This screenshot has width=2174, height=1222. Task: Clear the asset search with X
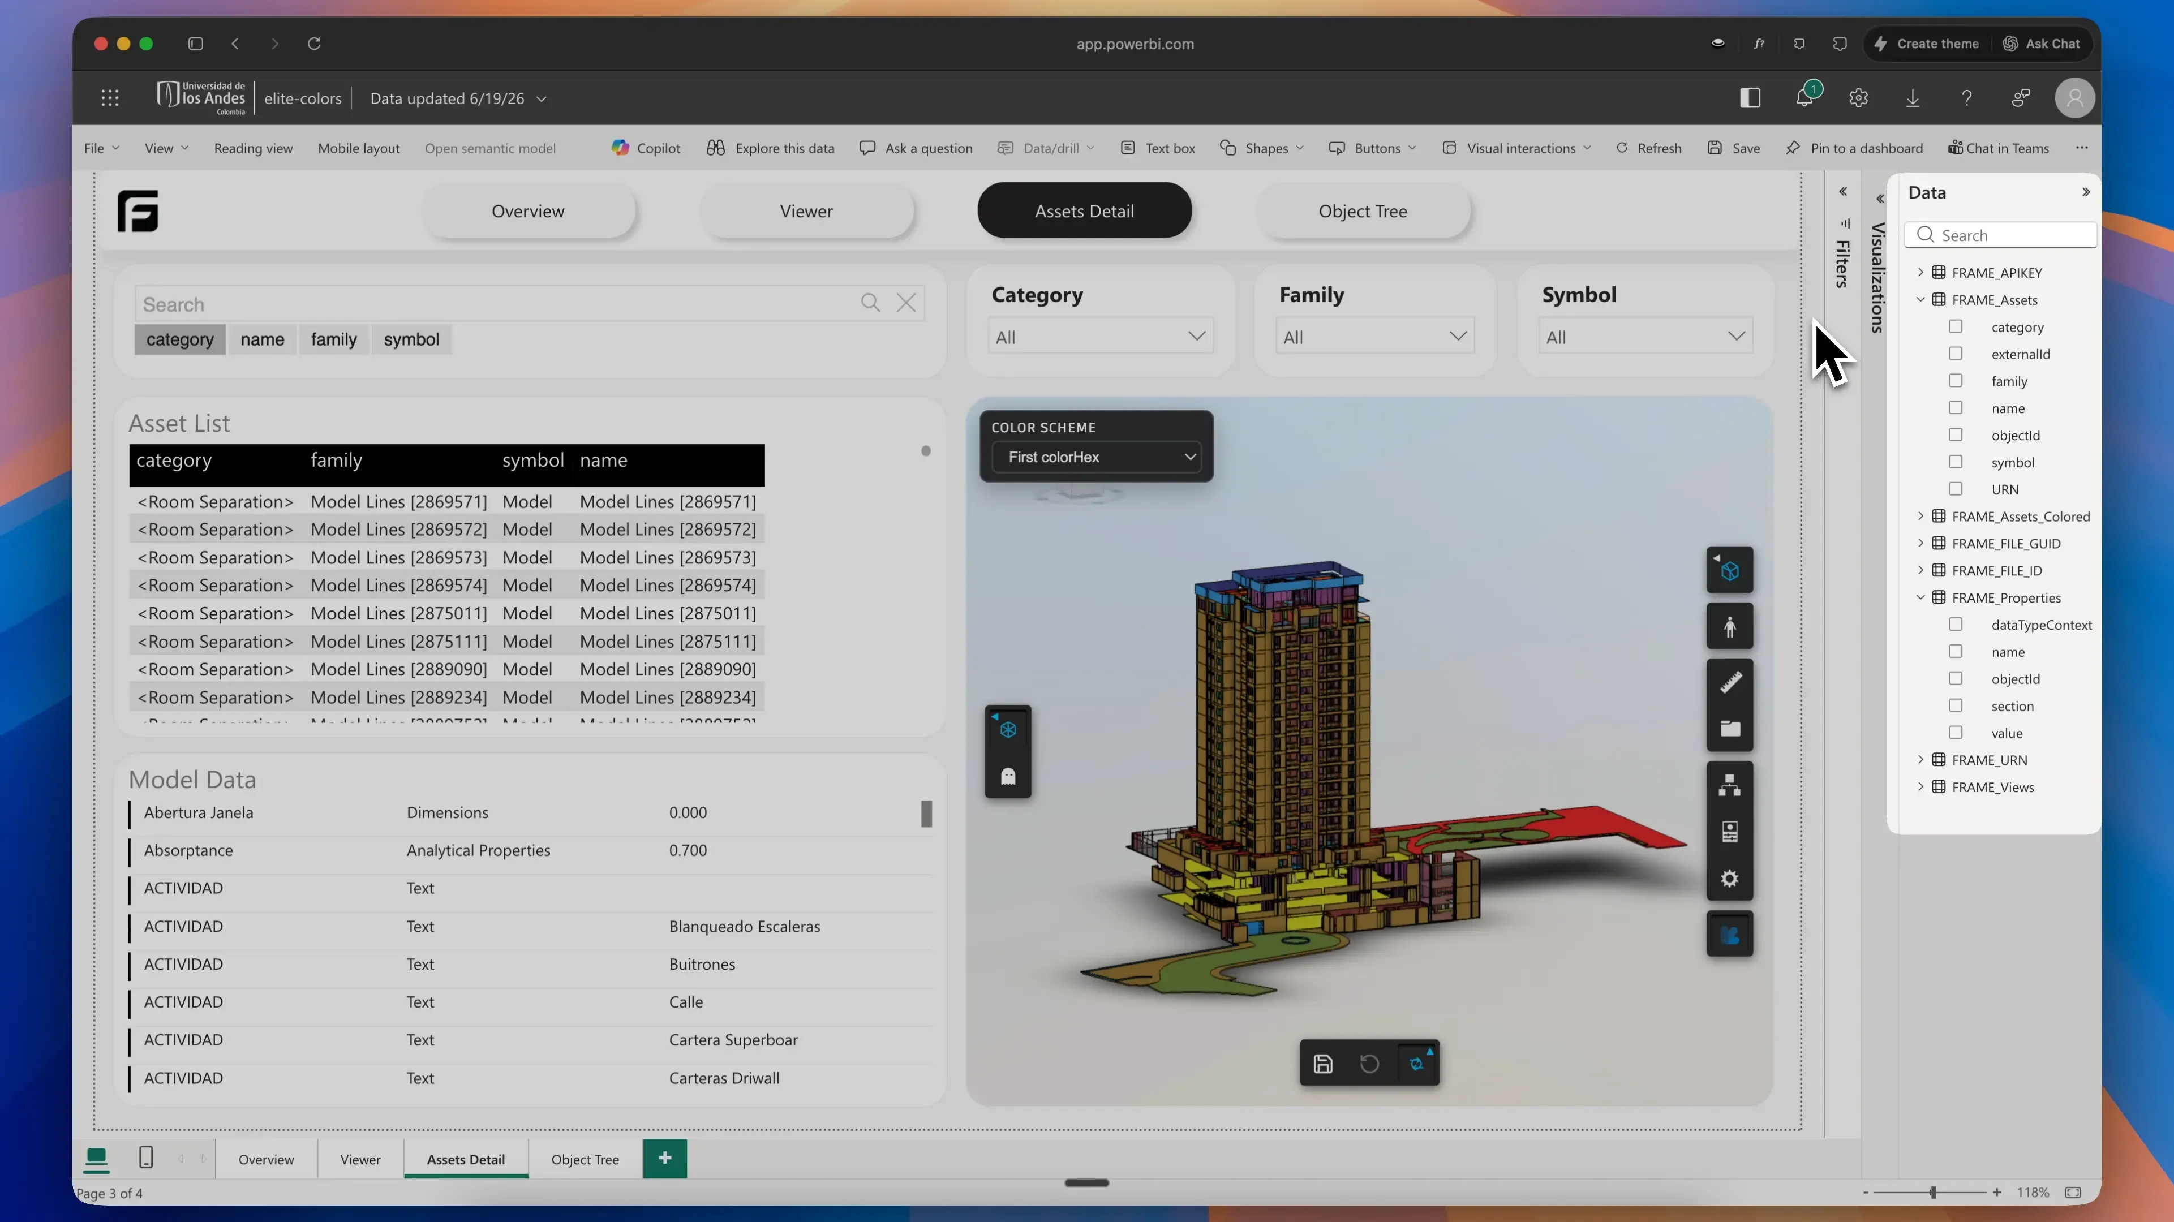905,303
